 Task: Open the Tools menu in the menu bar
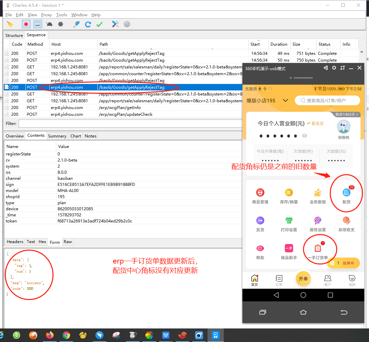[x=61, y=15]
